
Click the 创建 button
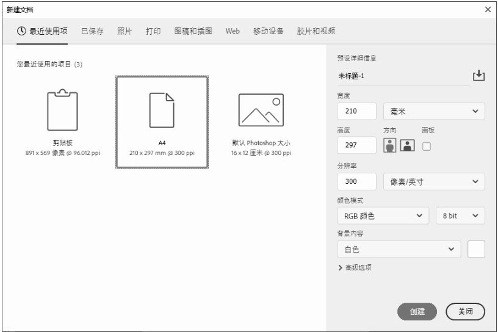pos(417,311)
